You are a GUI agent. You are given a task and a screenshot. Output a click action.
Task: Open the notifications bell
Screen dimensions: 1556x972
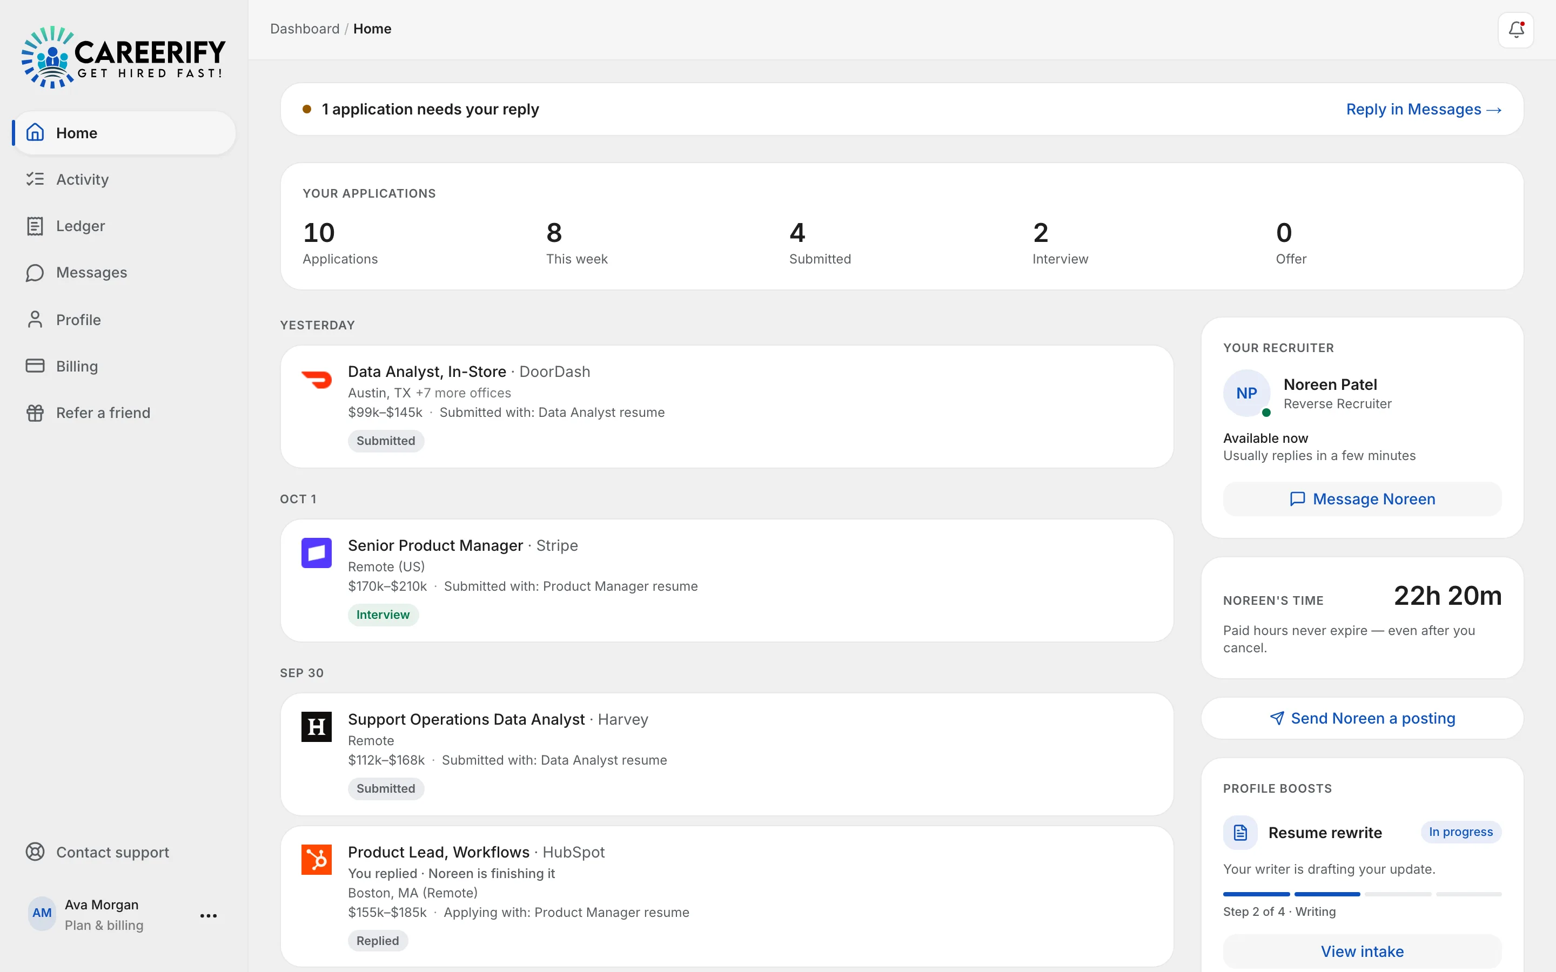[x=1515, y=30]
